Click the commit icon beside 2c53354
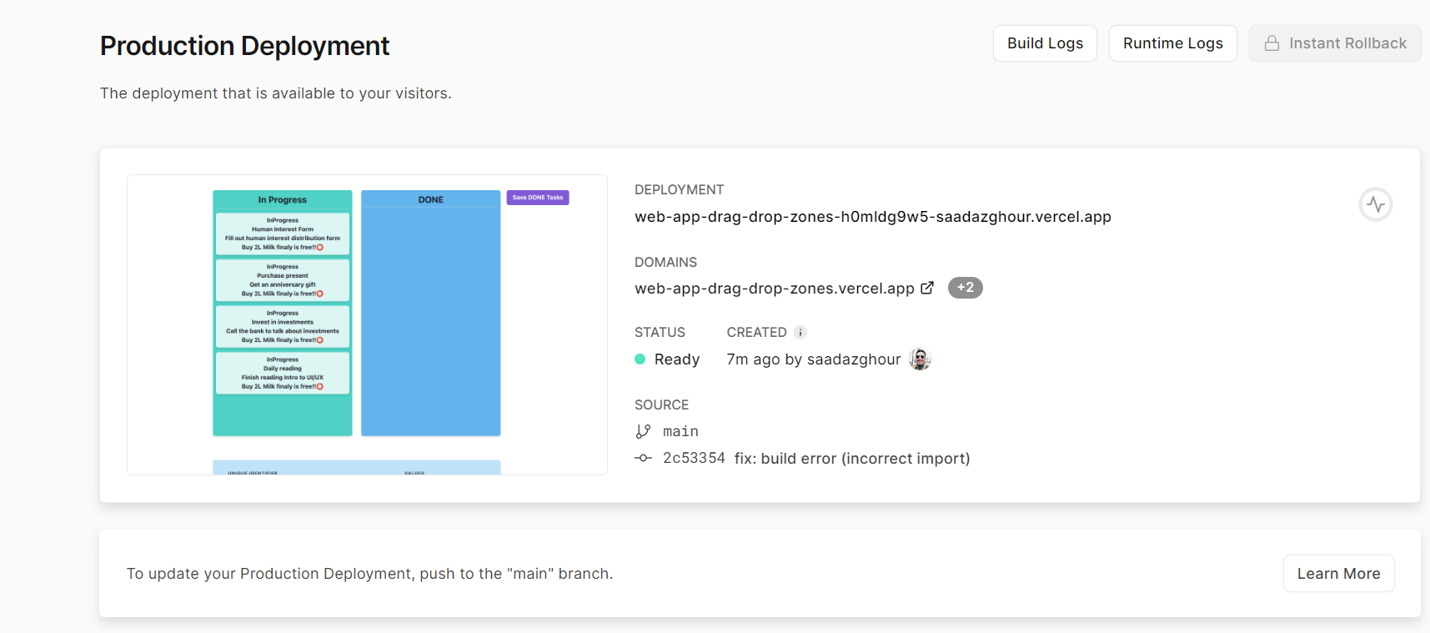Screen dimensions: 1430x633 pyautogui.click(x=643, y=459)
